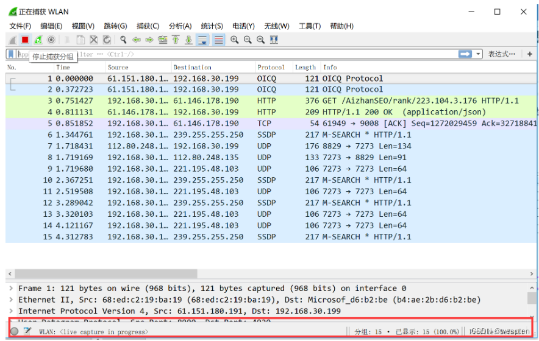This screenshot has width=539, height=341.
Task: Expand Internet Protocol Version 4 row
Action: click(x=11, y=311)
